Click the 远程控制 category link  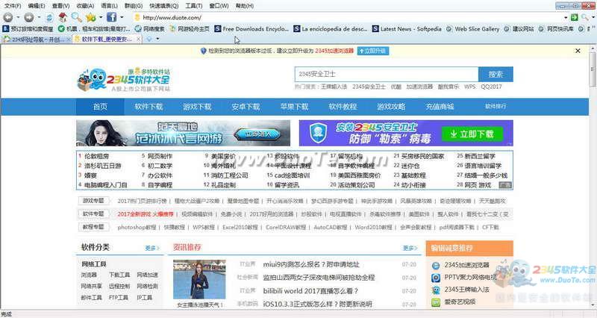[x=119, y=286]
